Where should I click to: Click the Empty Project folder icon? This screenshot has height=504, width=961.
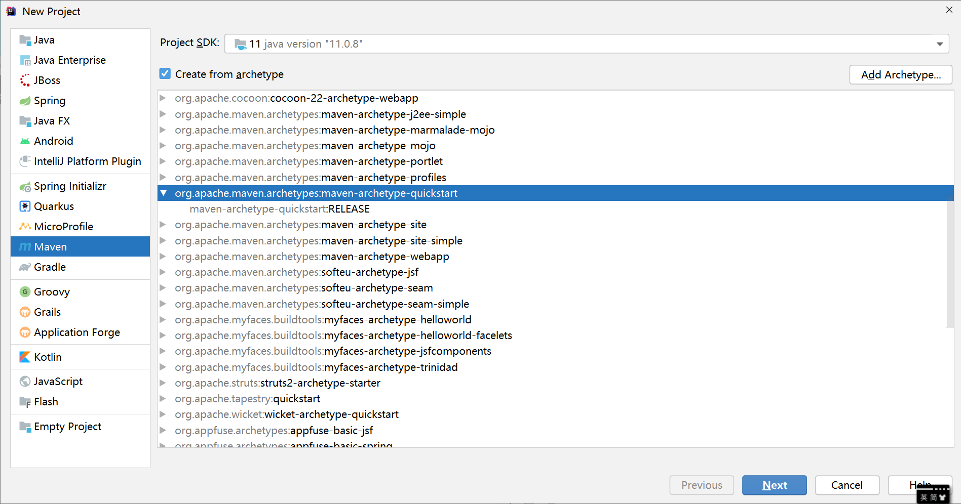point(25,427)
